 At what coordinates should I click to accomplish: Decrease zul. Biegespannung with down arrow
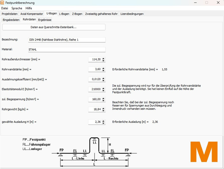click(x=104, y=100)
